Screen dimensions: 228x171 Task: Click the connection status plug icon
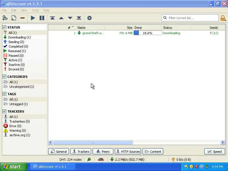(x=89, y=160)
